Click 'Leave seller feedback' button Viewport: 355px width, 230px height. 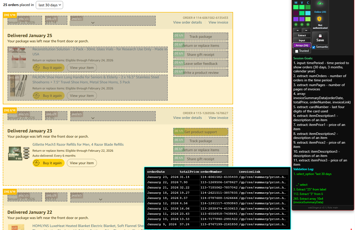(x=201, y=64)
